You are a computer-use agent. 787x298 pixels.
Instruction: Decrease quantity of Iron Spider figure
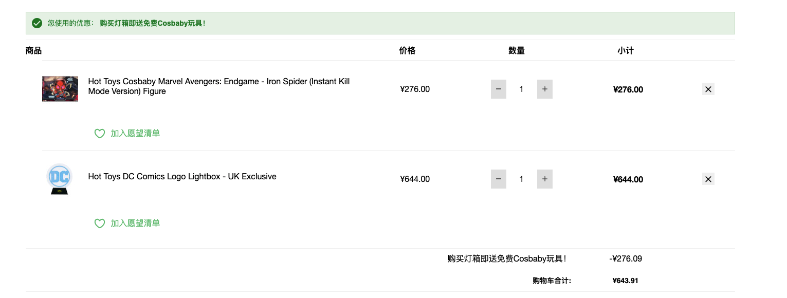point(499,89)
